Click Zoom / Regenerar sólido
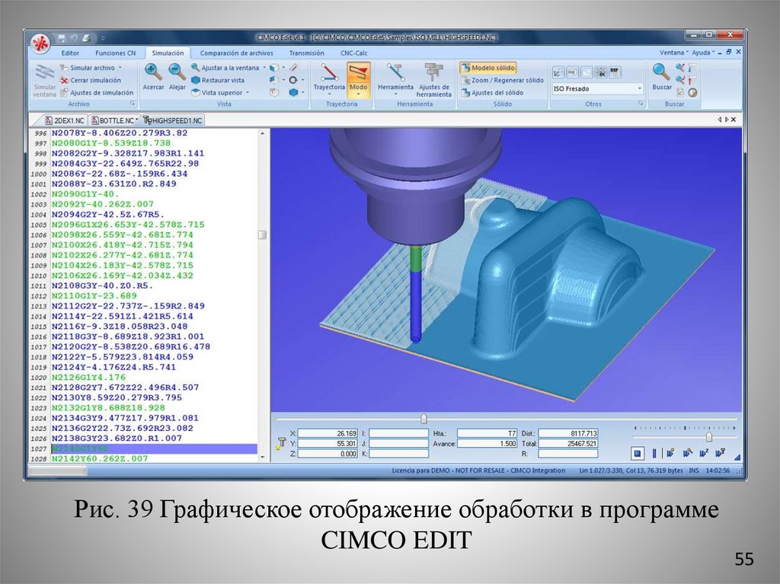 coord(503,80)
